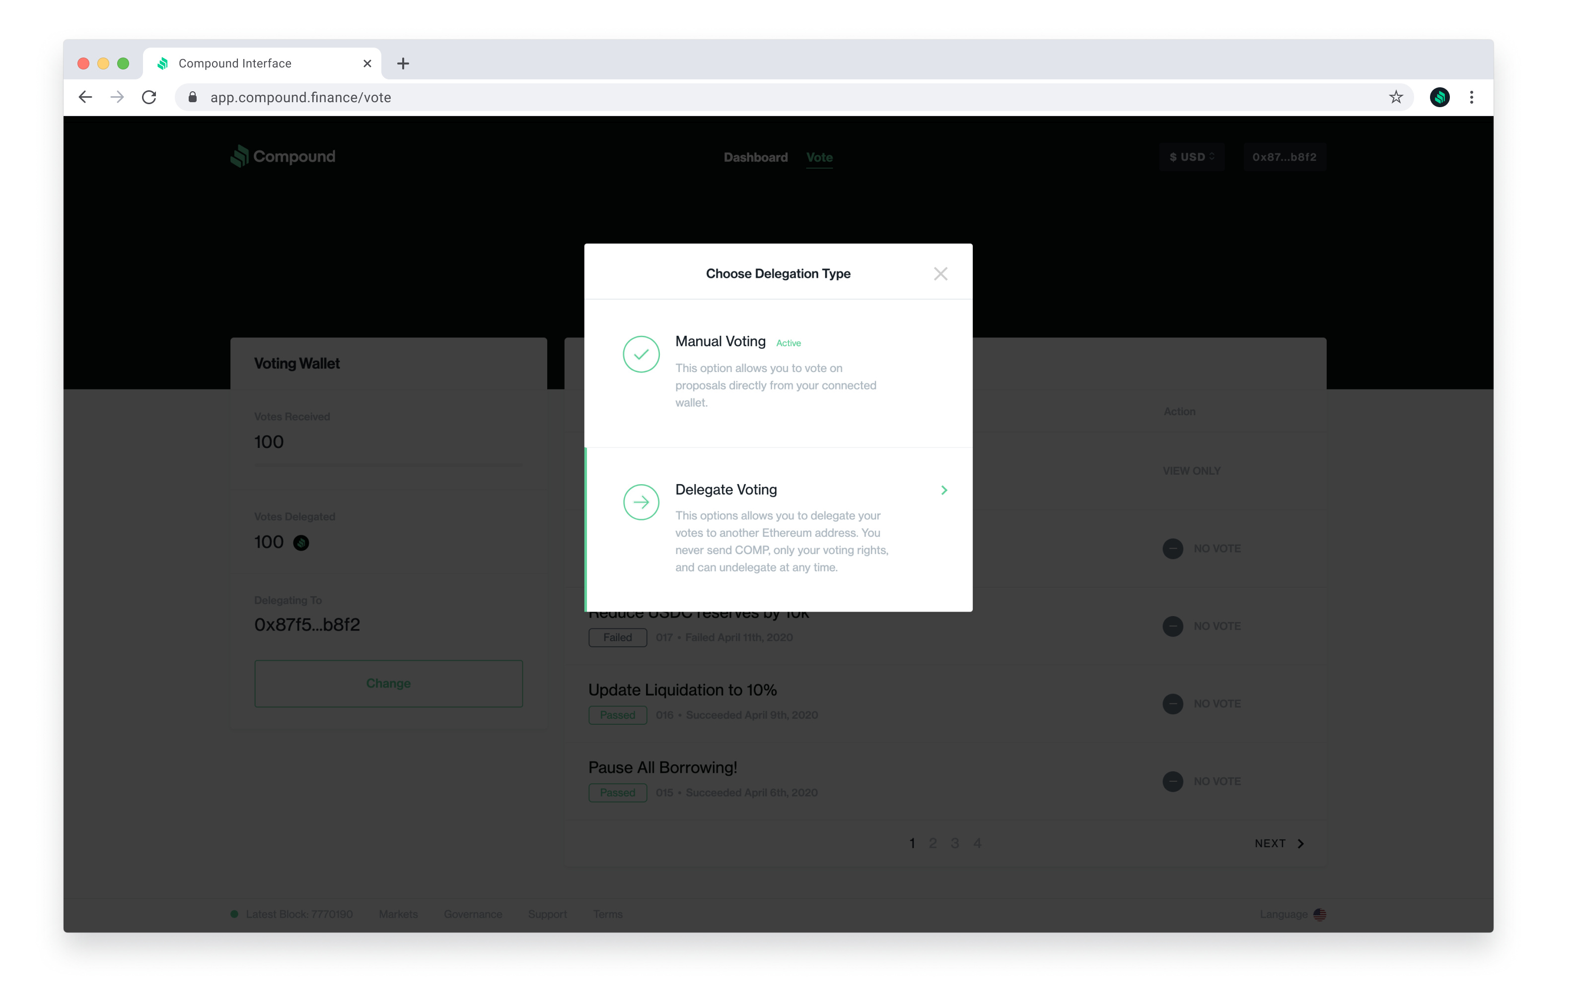The width and height of the screenshot is (1575, 1005).
Task: Choose the Delegate Voting option title
Action: click(726, 490)
